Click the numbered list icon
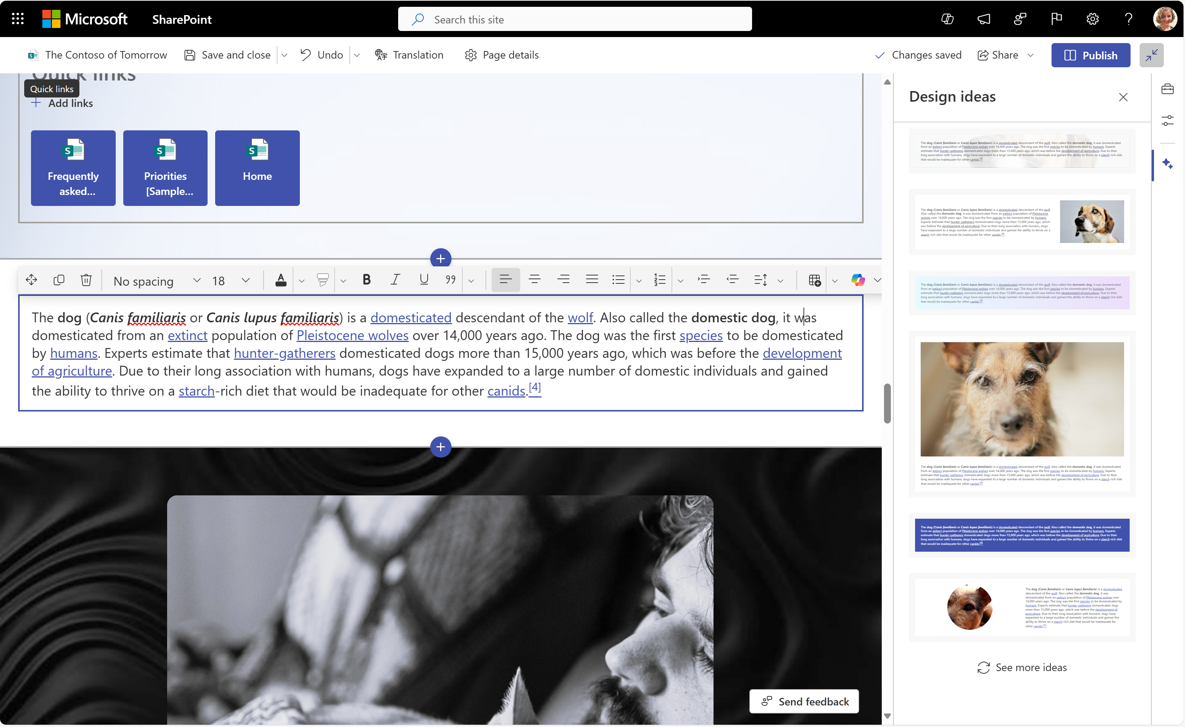The height and width of the screenshot is (727, 1185). (x=659, y=280)
